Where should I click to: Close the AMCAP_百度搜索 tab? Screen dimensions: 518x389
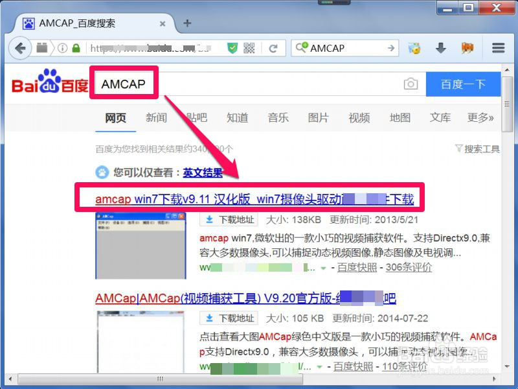click(x=163, y=23)
